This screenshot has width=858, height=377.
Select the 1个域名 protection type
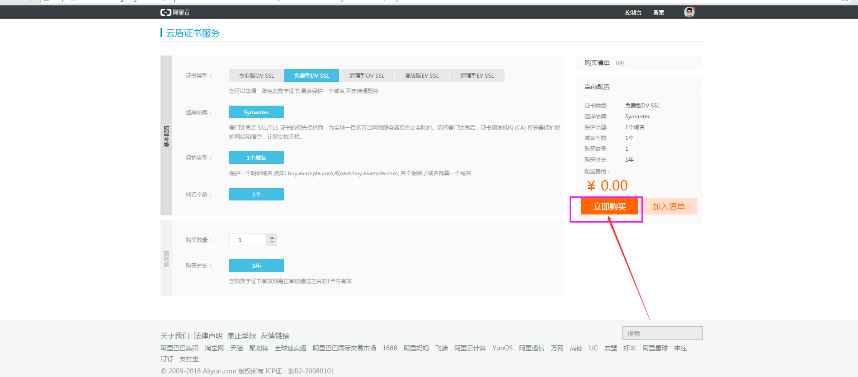point(256,158)
